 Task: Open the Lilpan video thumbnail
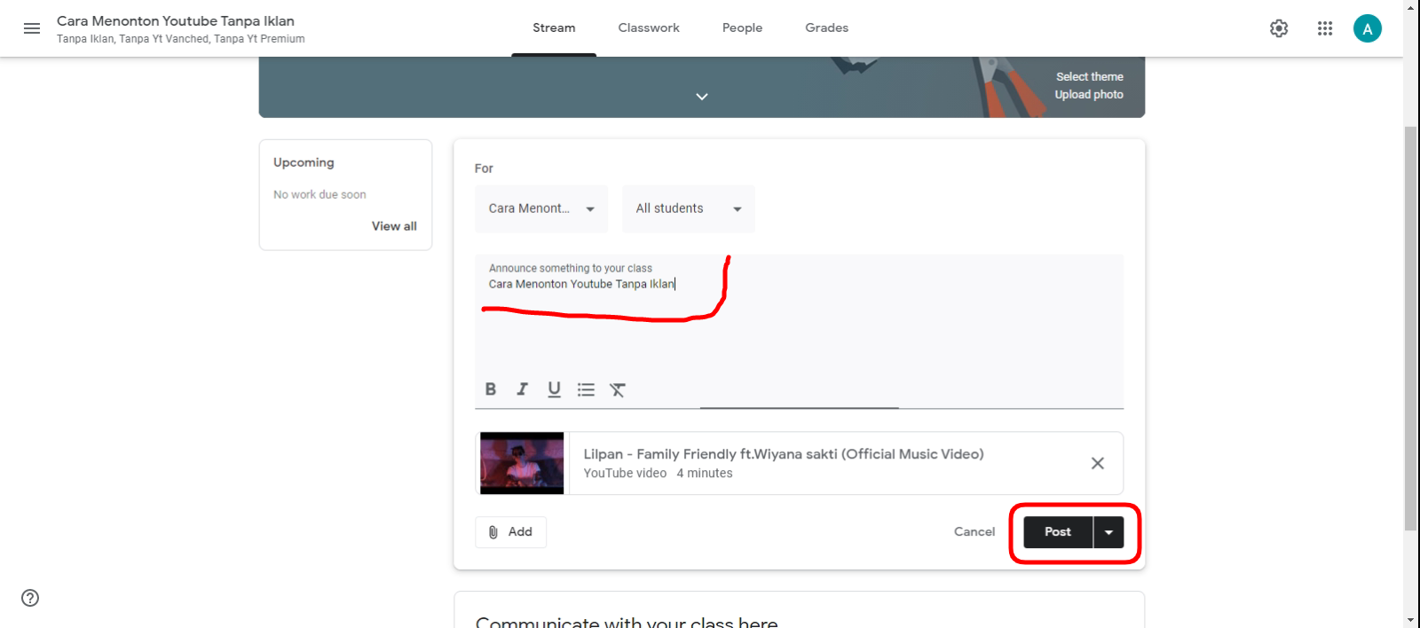522,463
